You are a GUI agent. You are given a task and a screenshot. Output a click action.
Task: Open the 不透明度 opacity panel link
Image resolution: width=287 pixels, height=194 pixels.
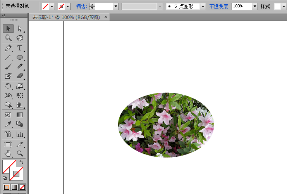pos(219,7)
